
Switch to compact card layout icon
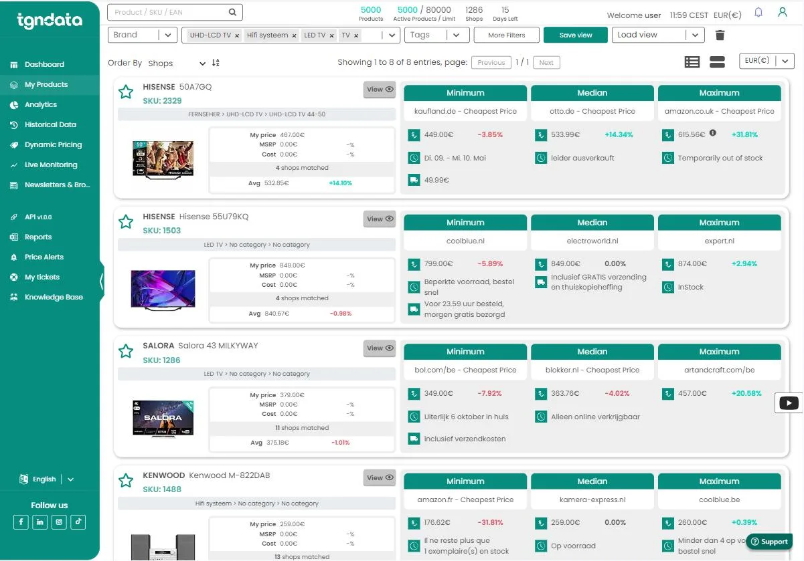[x=717, y=62]
